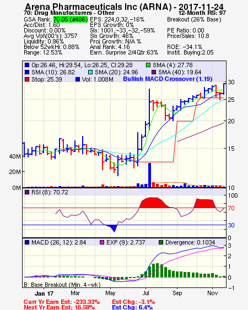The width and height of the screenshot is (248, 310).
Task: Click the 'Divergence: 0.1034' label
Action: [190, 242]
